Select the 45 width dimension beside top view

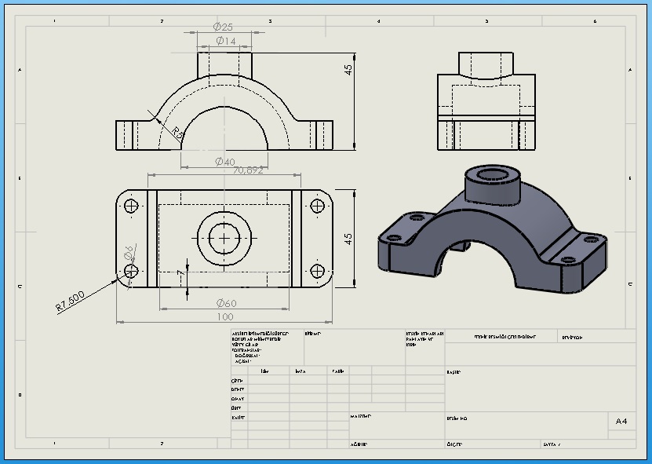coord(349,239)
